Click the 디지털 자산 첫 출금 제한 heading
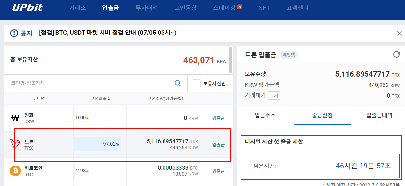The width and height of the screenshot is (405, 186). (x=274, y=141)
